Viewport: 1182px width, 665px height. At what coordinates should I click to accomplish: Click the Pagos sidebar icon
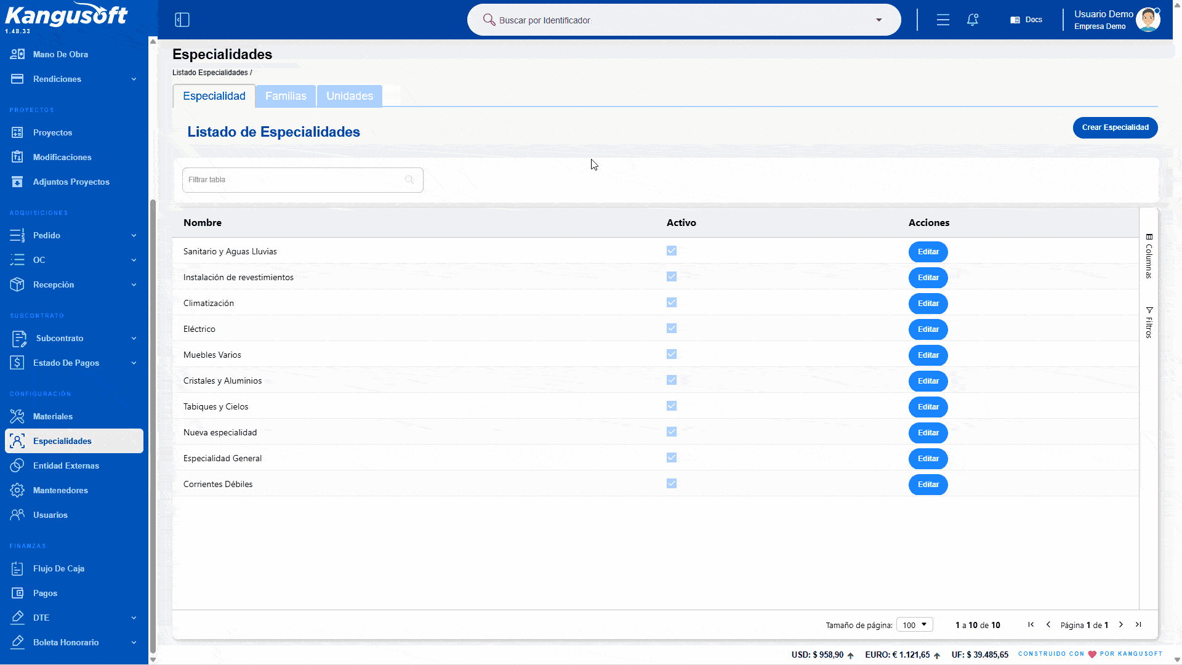17,593
